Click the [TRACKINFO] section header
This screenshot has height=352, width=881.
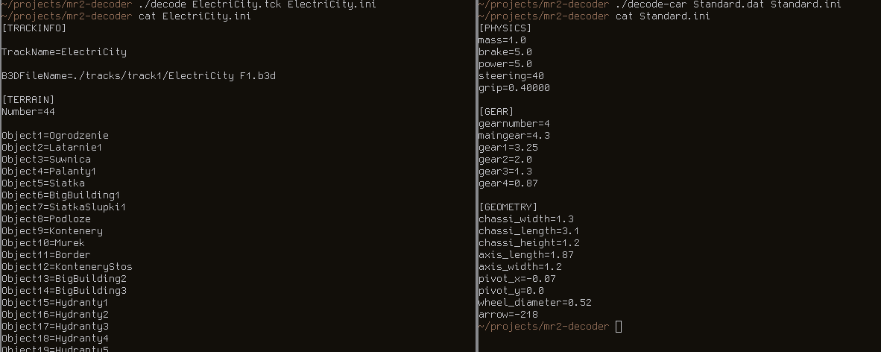coord(34,28)
